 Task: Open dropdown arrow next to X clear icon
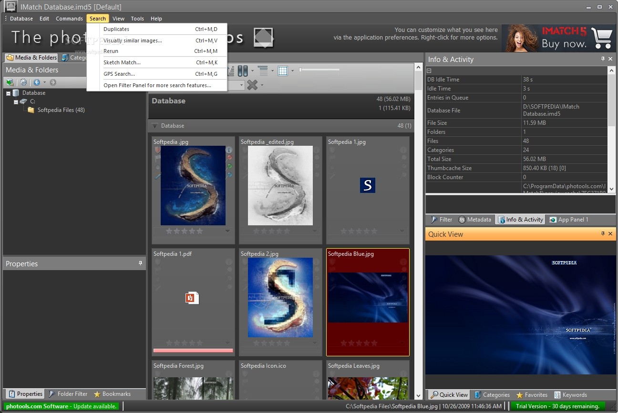262,85
